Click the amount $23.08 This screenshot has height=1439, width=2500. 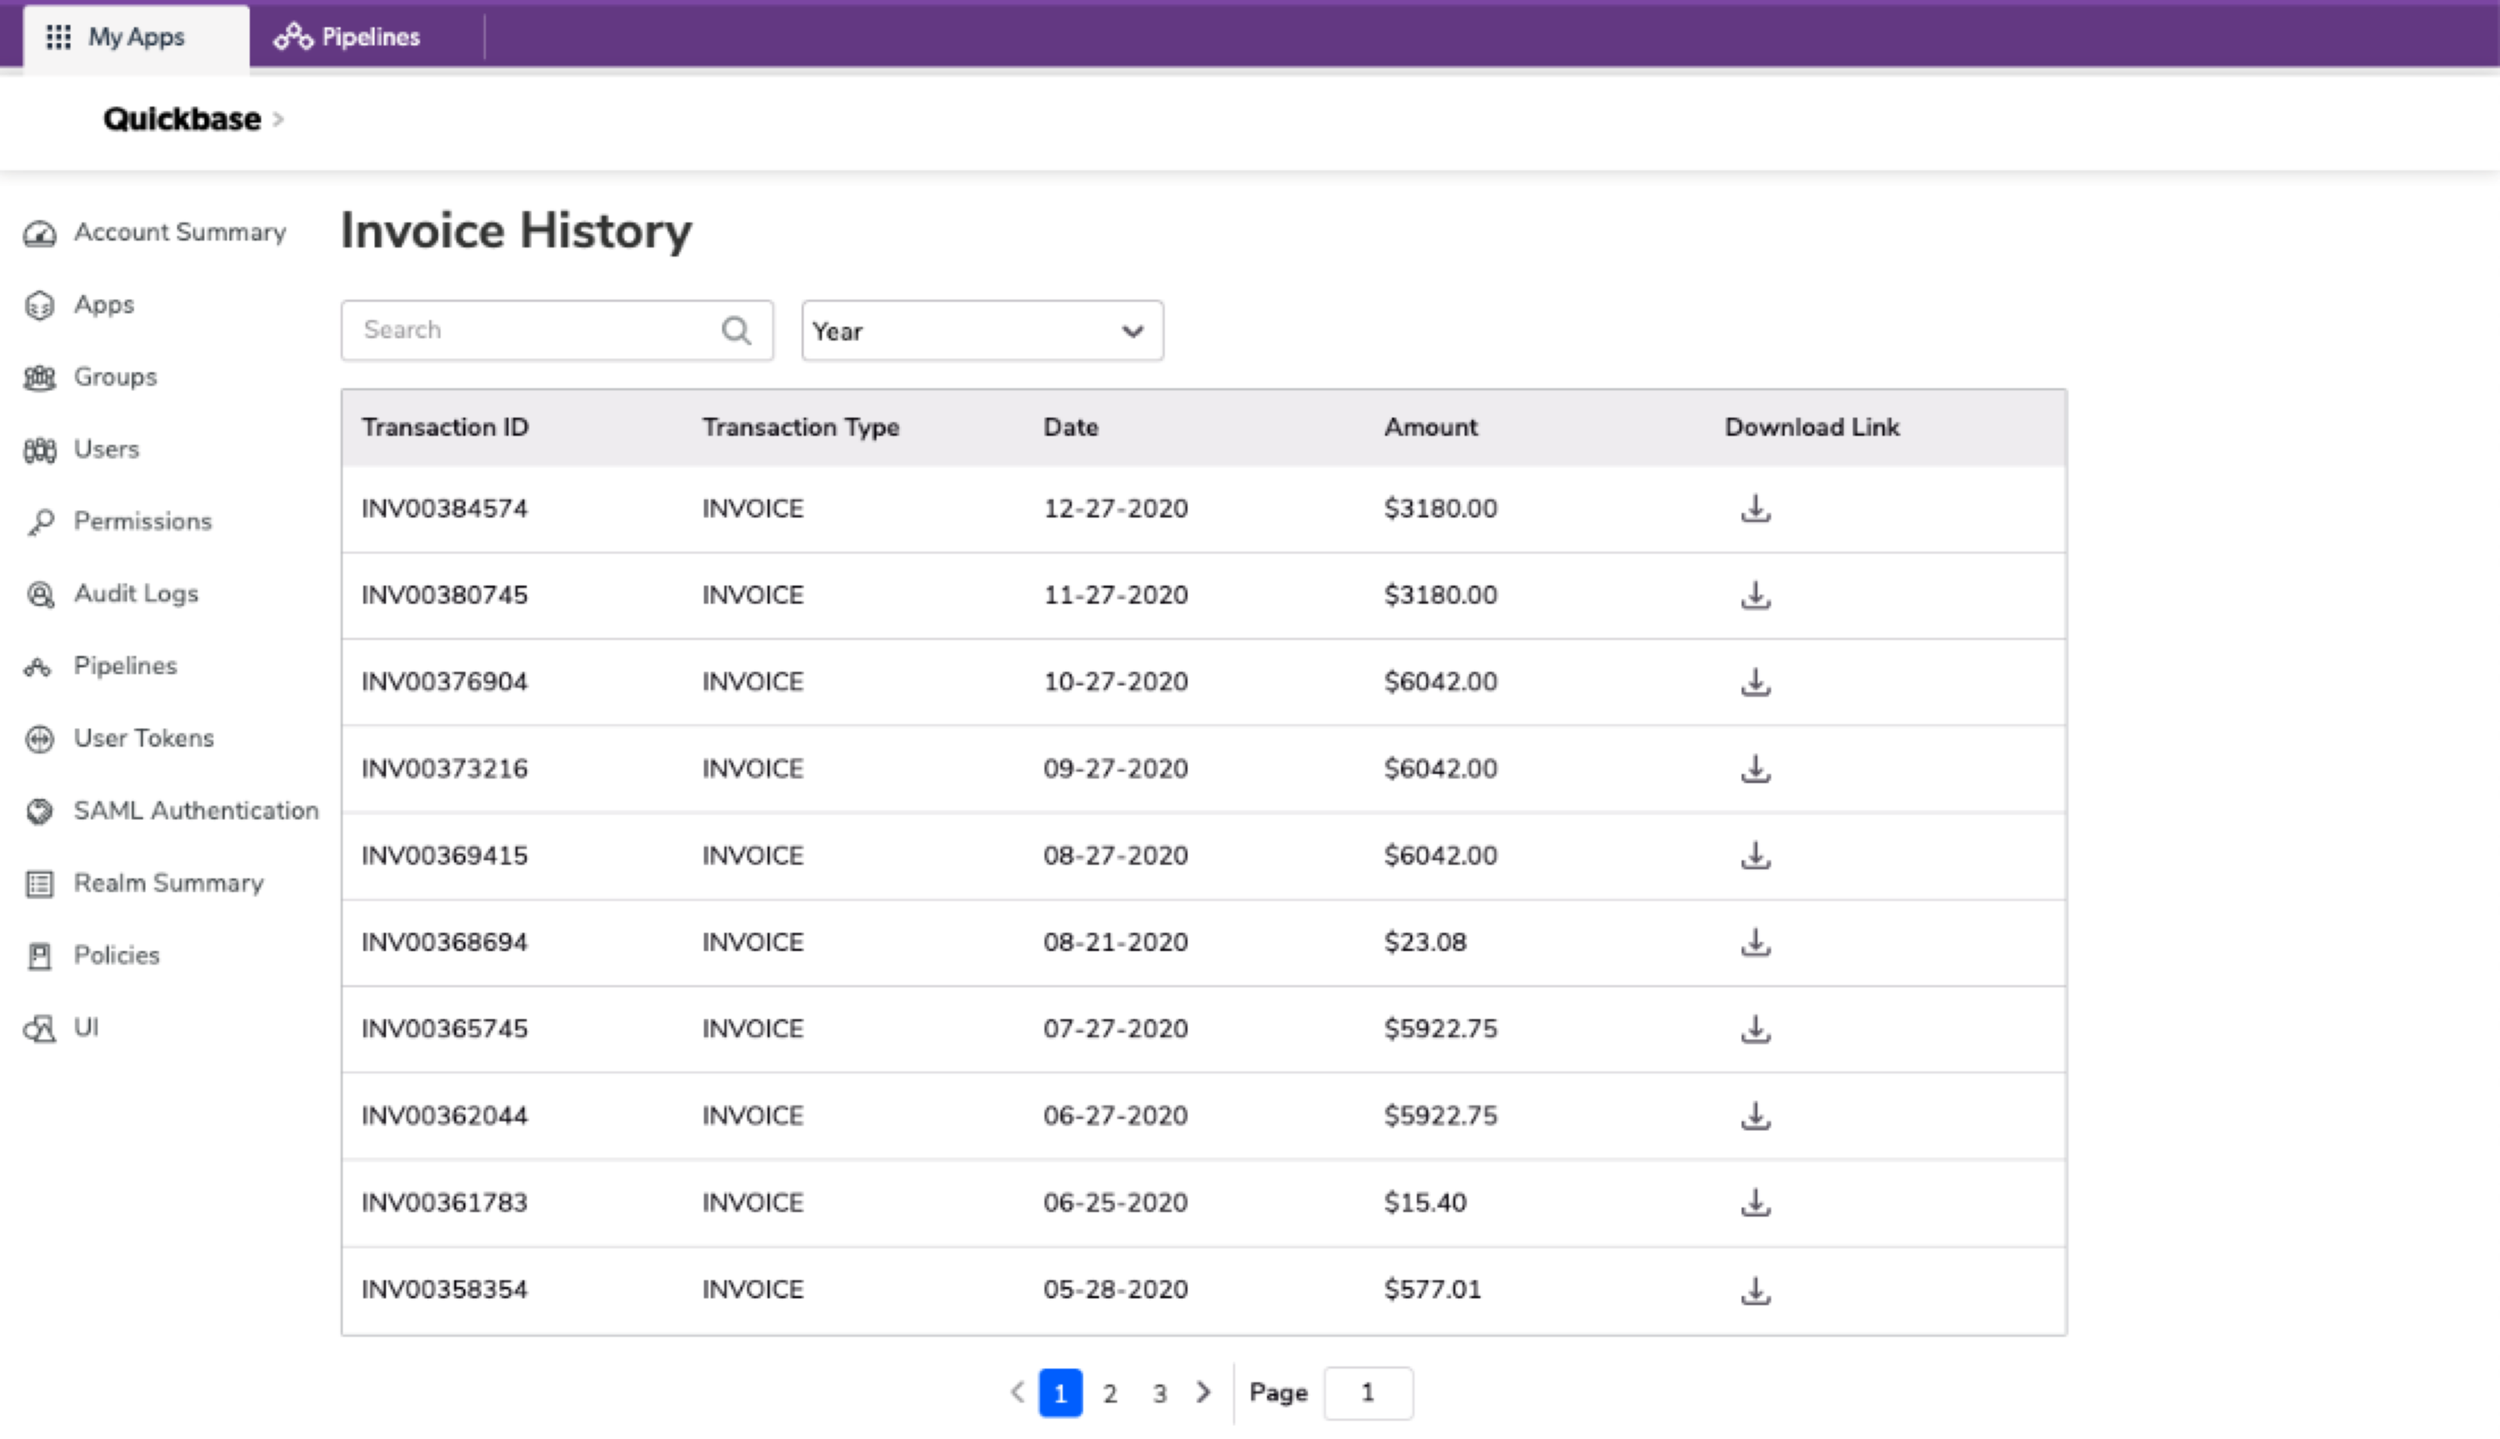(x=1424, y=942)
